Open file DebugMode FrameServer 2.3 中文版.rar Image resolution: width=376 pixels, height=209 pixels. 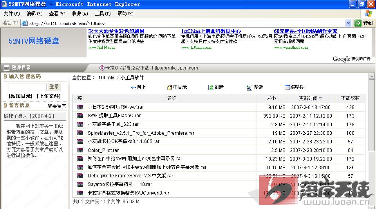(130, 176)
